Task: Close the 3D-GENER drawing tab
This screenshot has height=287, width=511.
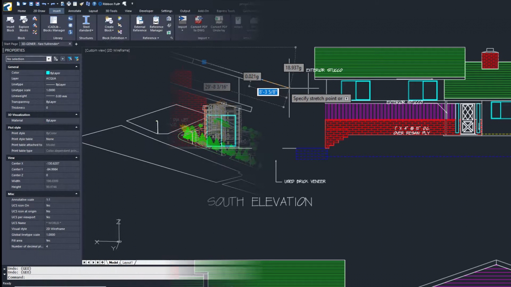Action: click(70, 44)
